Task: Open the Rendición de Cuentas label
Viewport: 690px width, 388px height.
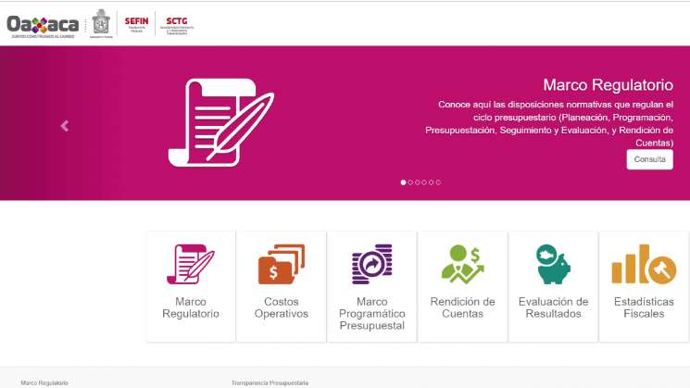Action: coord(462,307)
